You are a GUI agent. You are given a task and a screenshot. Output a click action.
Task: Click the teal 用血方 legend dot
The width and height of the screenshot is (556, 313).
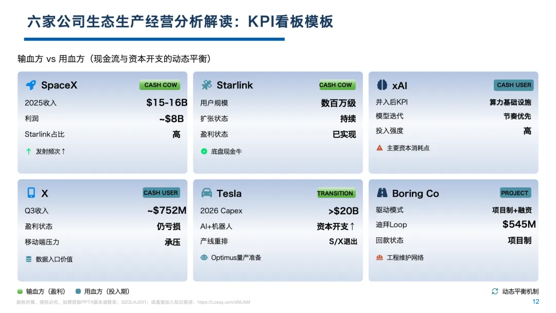pos(78,291)
